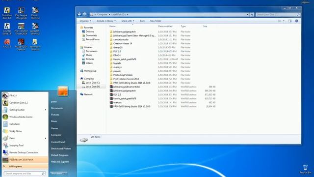Viewport: 314px width, 177px height.
Task: Expand Paint jump list arrow
Action: click(46, 138)
